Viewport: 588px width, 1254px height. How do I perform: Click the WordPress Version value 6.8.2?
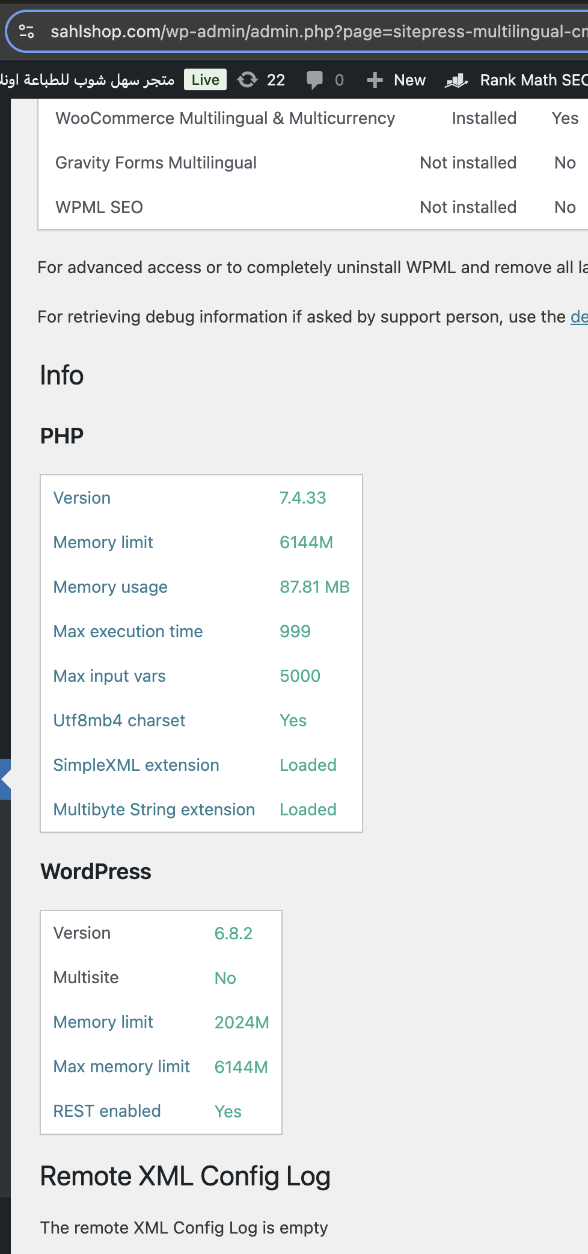tap(233, 933)
